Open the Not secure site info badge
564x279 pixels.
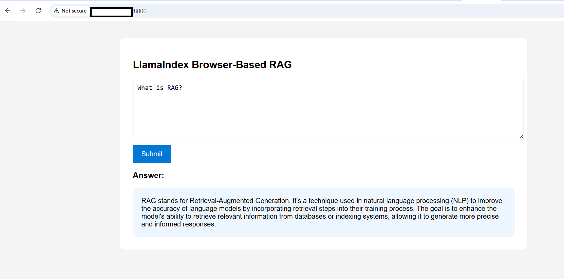coord(70,11)
